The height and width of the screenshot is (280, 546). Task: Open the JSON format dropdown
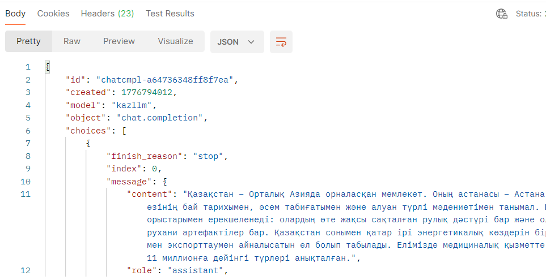tap(236, 42)
